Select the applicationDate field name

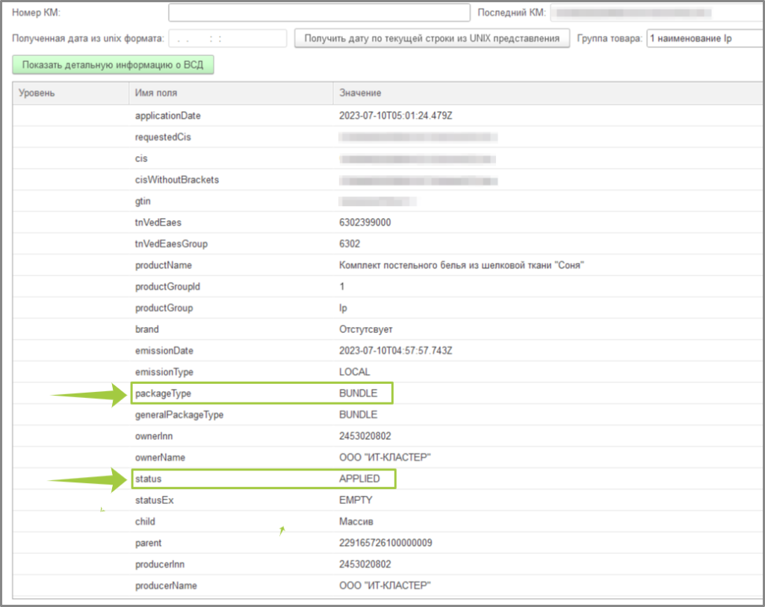168,116
